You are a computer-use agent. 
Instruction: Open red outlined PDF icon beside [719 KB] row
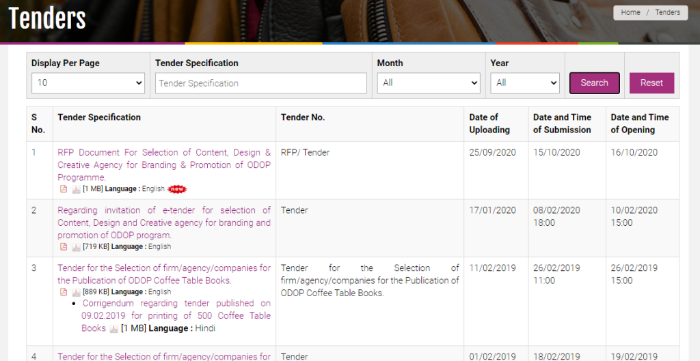[x=64, y=246]
